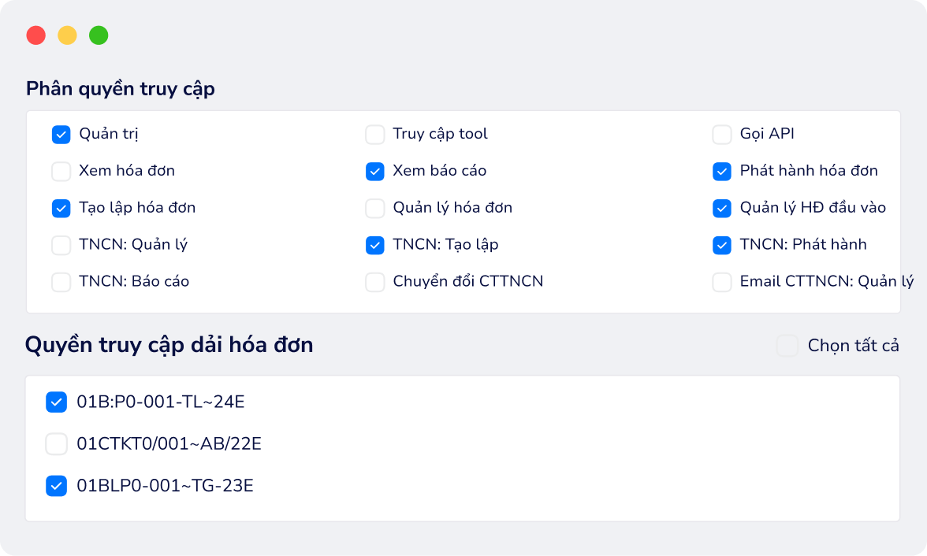Untick TNCN: Tạo lập checkbox

[375, 245]
